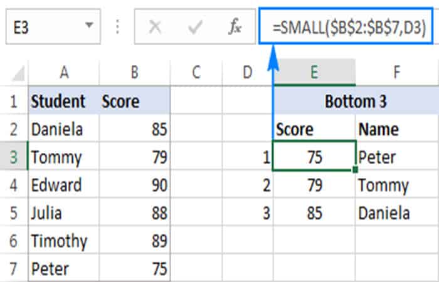Click rank cell 2 in column D
This screenshot has height=282, width=439.
point(248,184)
